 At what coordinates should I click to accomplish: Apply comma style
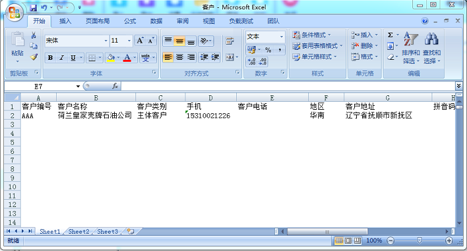[280, 50]
